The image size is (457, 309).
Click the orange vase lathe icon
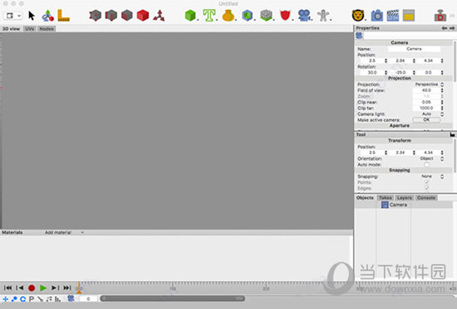point(228,16)
